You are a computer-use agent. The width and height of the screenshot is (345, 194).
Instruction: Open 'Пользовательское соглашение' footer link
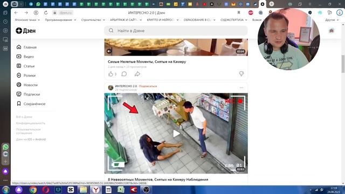pos(29,131)
